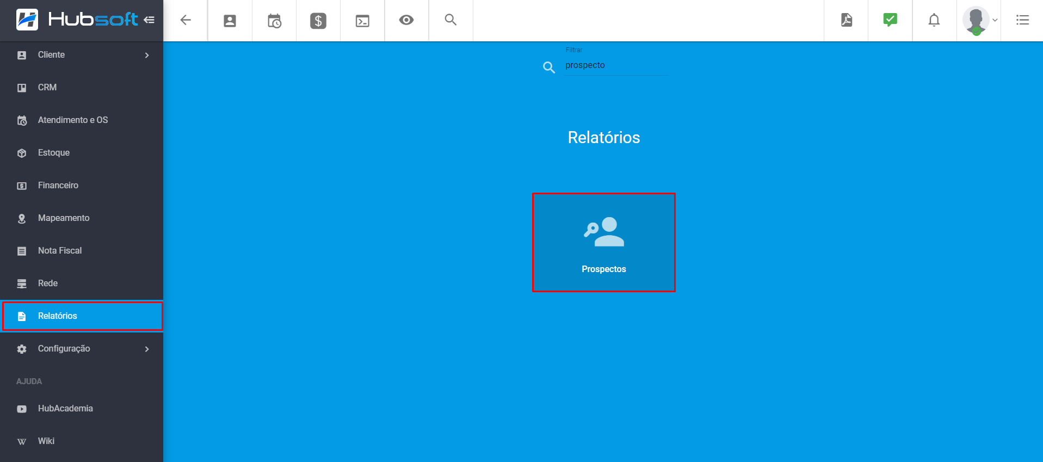Expand the Configuração chevron
1043x462 pixels.
coord(147,349)
